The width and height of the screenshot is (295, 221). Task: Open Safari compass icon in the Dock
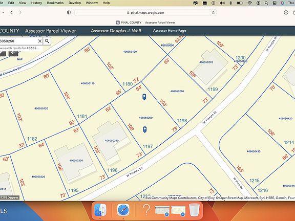[x=123, y=210]
